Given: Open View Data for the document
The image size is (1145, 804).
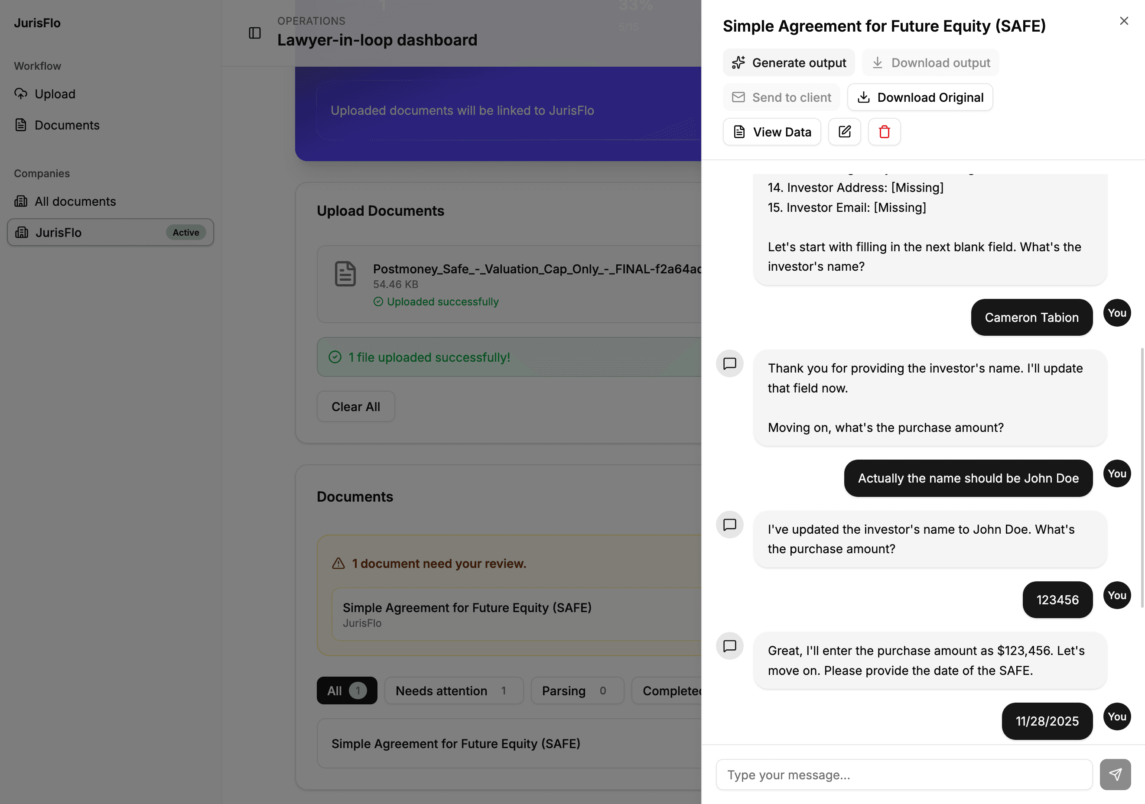Looking at the screenshot, I should coord(771,132).
